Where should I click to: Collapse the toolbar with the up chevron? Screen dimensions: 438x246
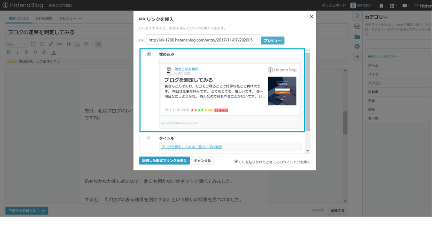coord(98,44)
